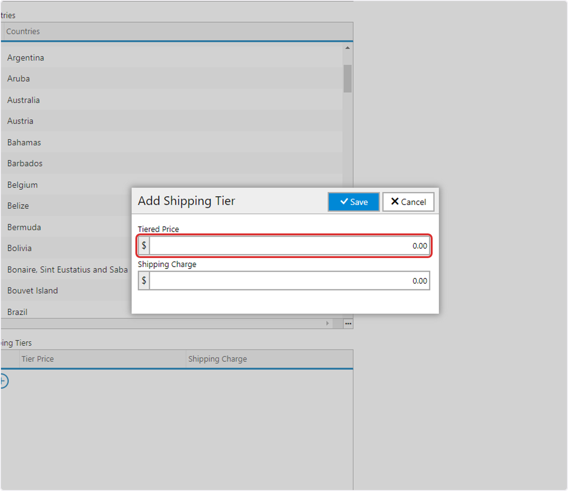Screen dimensions: 568x491
Task: Select Bonaire, Sint Eustatius and Saba row
Action: point(67,269)
